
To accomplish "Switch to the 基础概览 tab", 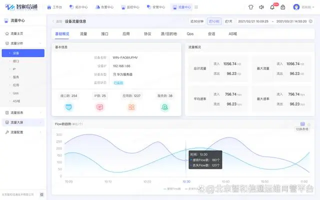I will [62, 34].
